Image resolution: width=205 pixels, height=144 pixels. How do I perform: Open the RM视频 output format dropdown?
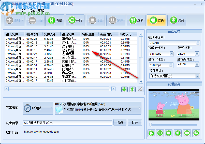tap(38, 108)
